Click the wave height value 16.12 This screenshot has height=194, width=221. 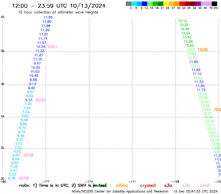(183, 21)
